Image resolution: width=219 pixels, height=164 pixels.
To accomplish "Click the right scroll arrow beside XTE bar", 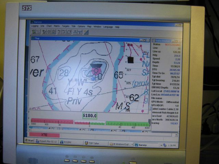I will [176, 135].
